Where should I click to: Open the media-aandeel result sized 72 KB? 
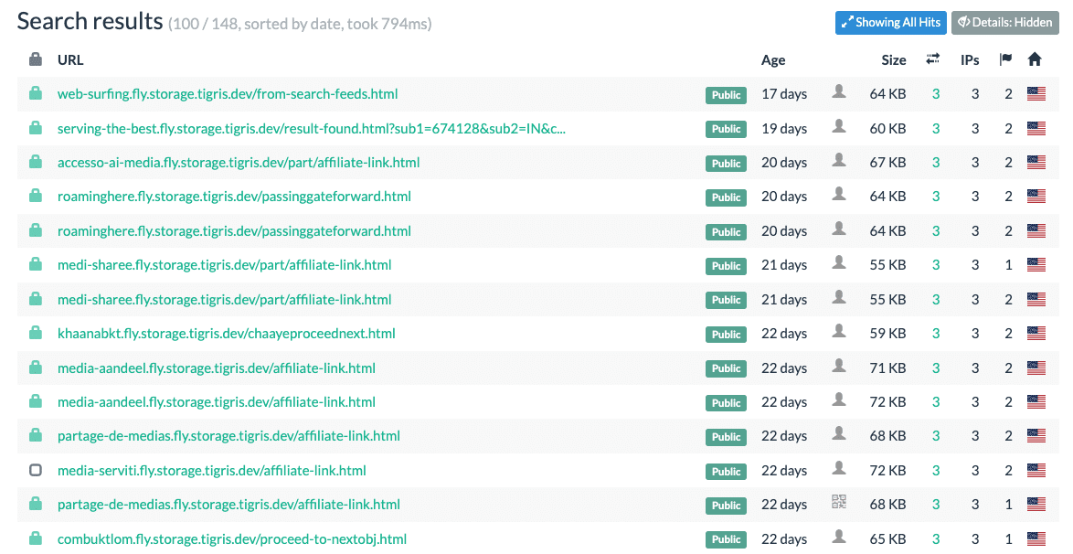click(217, 402)
